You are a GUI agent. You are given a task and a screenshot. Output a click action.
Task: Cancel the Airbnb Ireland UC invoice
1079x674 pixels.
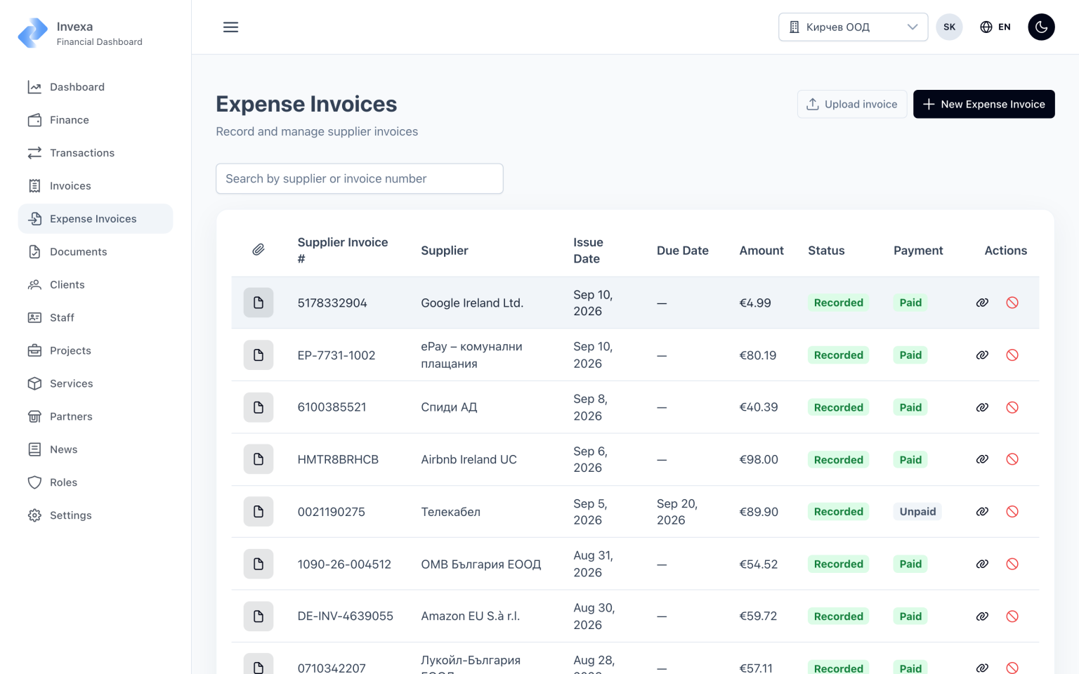1012,459
